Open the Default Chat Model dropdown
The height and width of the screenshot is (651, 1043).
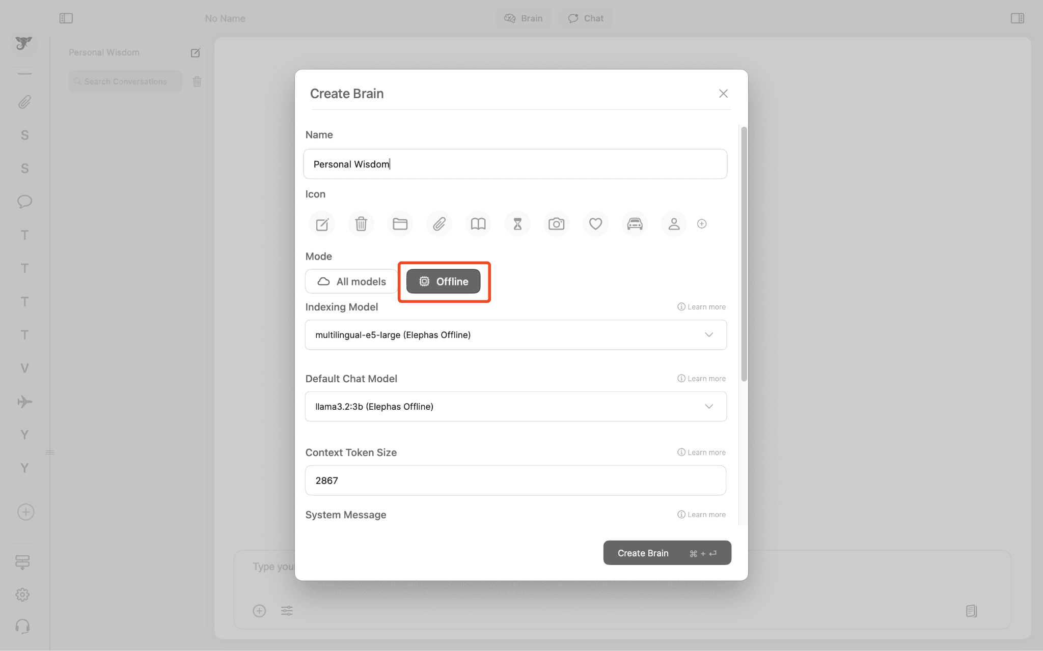[515, 407]
